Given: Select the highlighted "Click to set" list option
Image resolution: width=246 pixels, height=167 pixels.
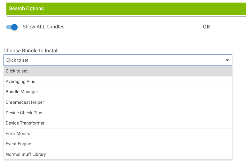Looking at the screenshot, I should [17, 71].
